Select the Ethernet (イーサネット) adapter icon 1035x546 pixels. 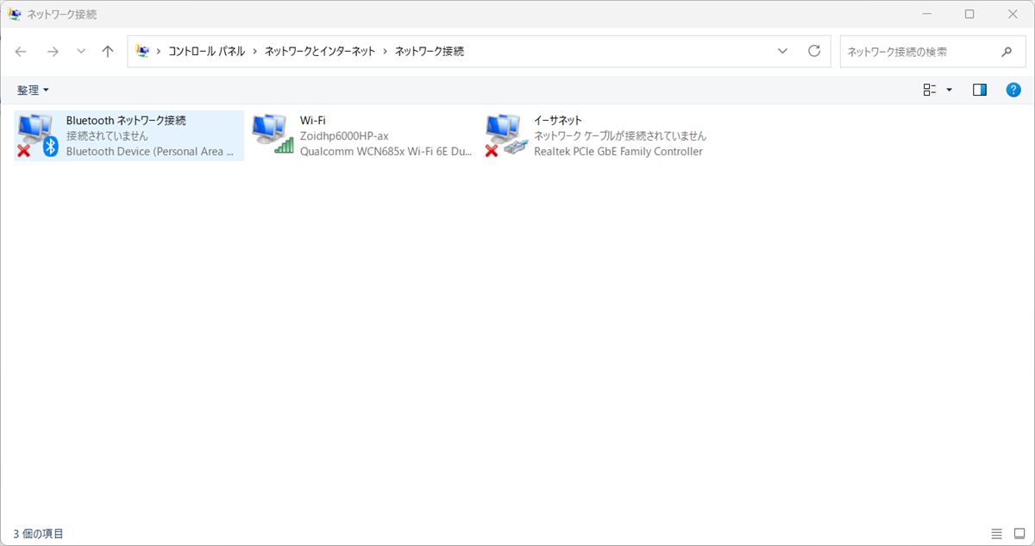click(x=505, y=135)
